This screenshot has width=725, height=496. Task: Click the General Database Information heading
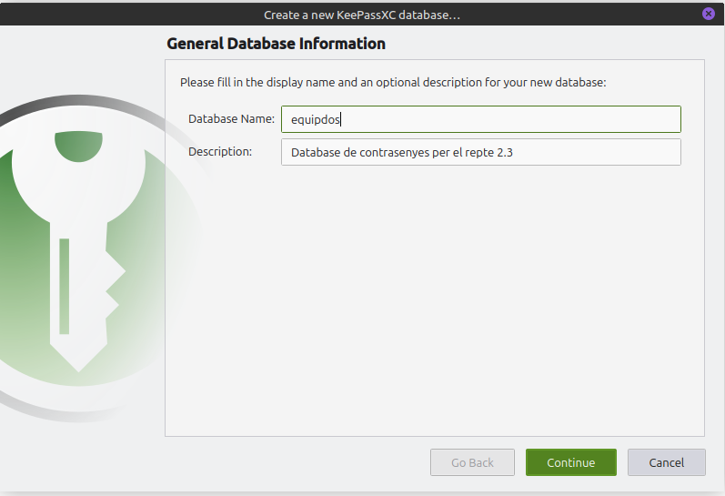point(276,44)
